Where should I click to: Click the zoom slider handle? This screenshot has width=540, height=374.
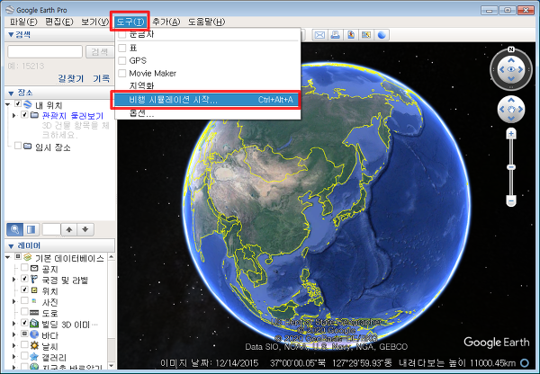click(511, 167)
